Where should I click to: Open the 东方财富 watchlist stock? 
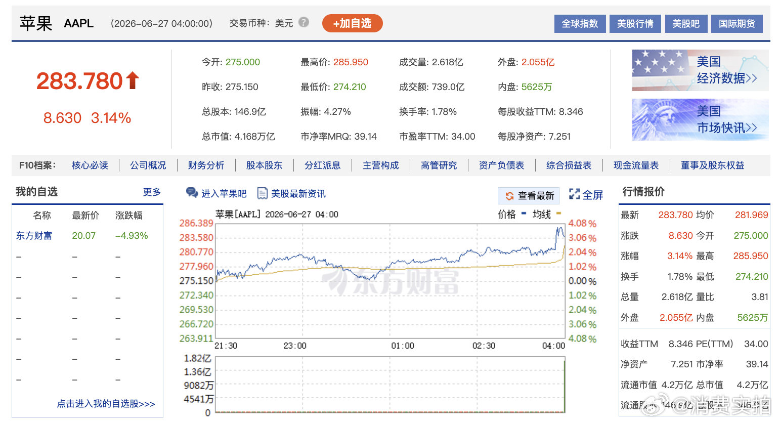[x=34, y=236]
